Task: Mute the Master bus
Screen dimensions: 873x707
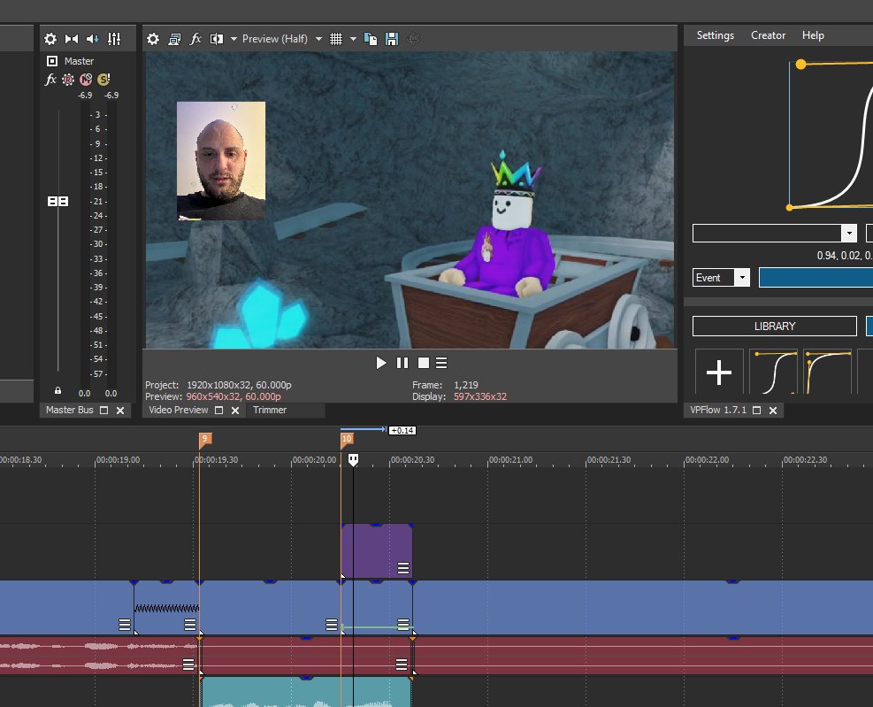Action: point(86,79)
